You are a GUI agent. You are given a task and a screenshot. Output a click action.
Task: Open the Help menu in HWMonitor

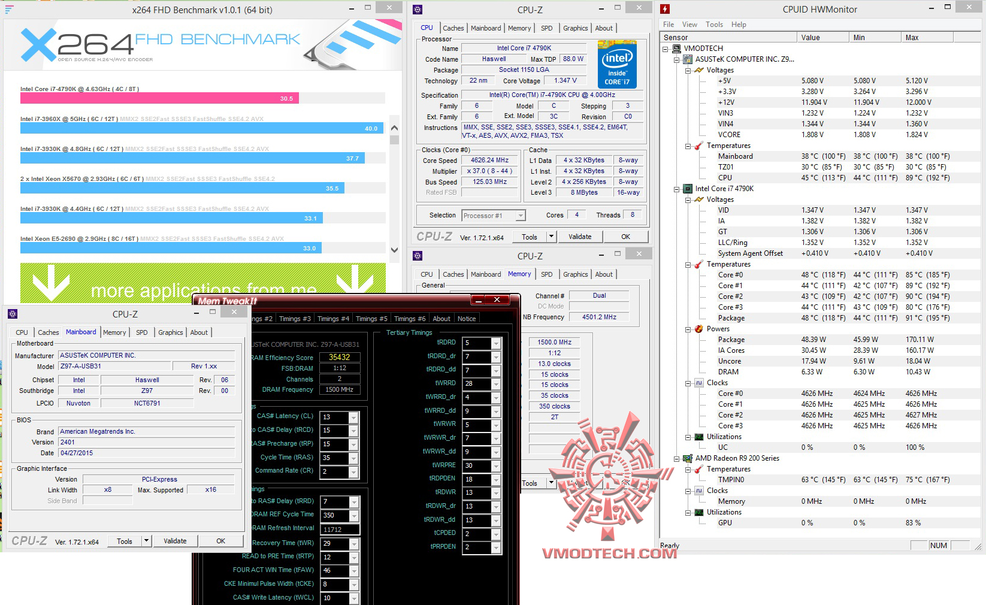click(x=739, y=25)
